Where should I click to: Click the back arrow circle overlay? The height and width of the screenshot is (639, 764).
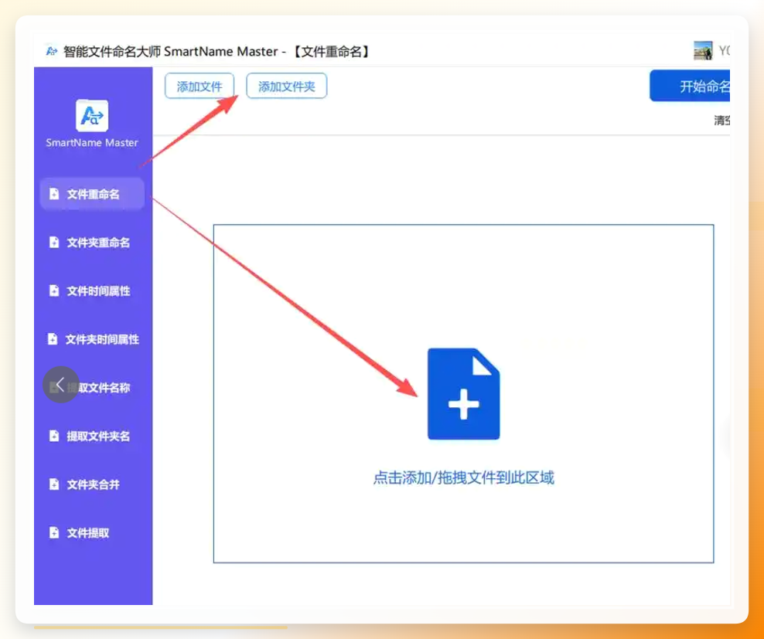[61, 384]
